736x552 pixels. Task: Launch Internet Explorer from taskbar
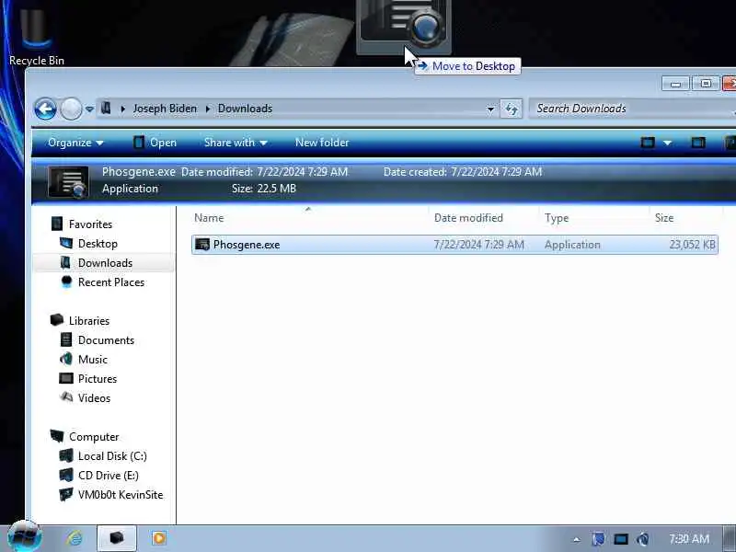coord(75,538)
